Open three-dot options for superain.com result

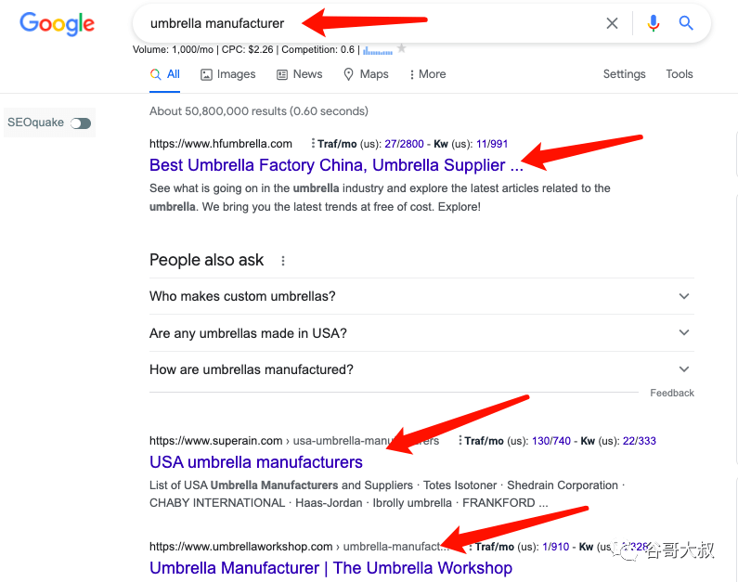click(461, 441)
